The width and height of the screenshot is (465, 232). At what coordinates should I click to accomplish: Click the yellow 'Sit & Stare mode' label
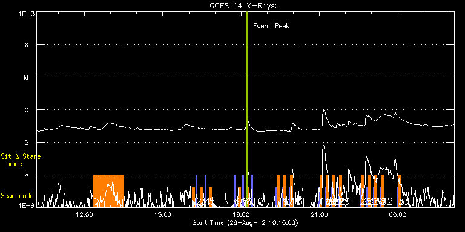[x=21, y=160]
